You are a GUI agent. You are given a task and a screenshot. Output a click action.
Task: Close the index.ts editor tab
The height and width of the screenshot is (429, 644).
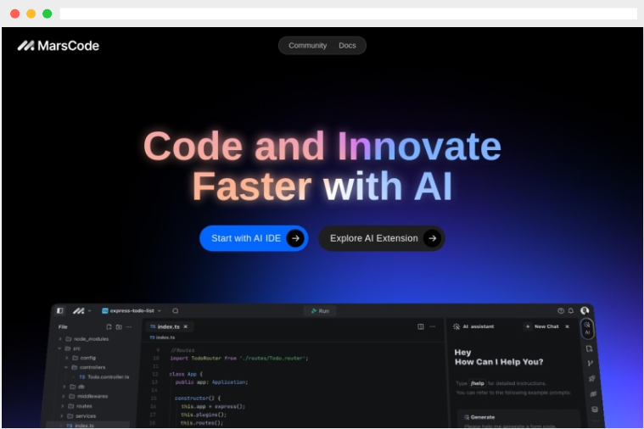click(185, 326)
